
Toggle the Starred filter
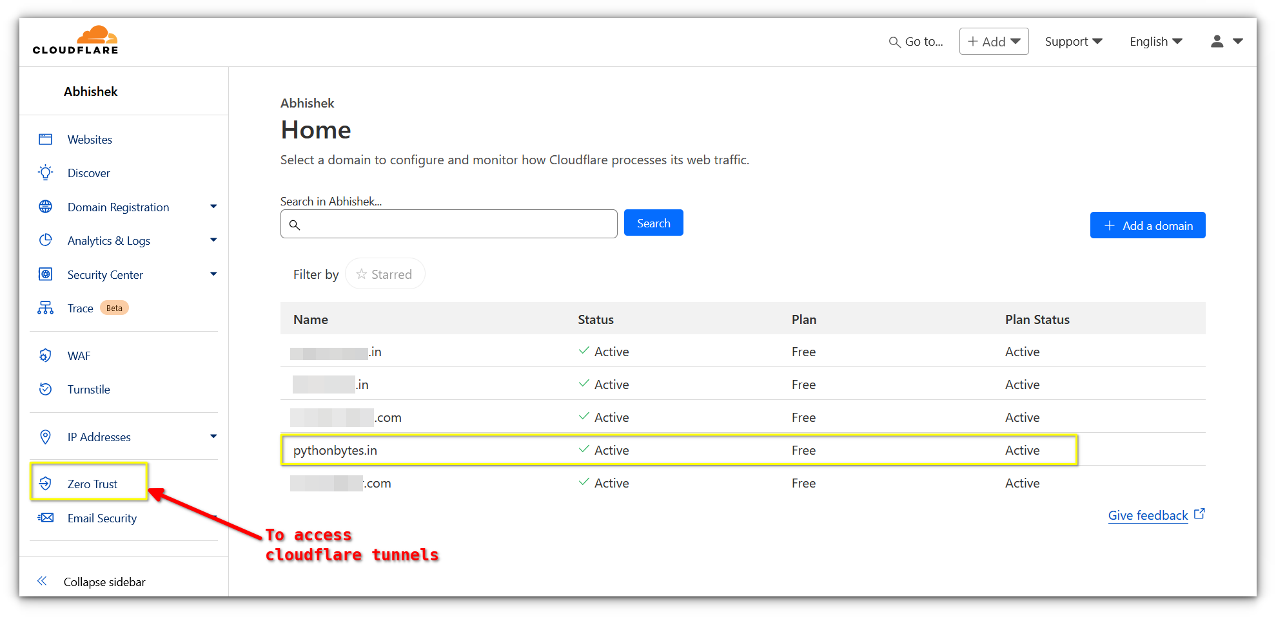pos(385,273)
